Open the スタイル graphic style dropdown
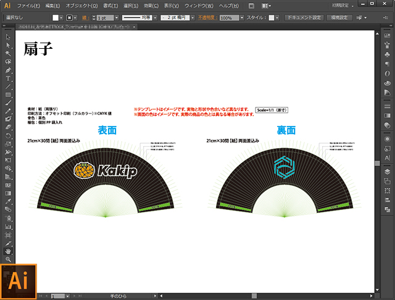This screenshot has width=395, height=300. [277, 18]
